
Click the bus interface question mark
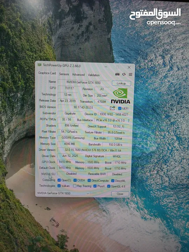[x=128, y=120]
